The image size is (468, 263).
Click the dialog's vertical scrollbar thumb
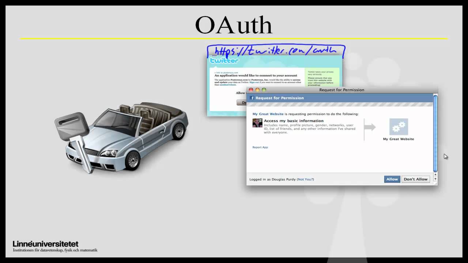point(435,133)
